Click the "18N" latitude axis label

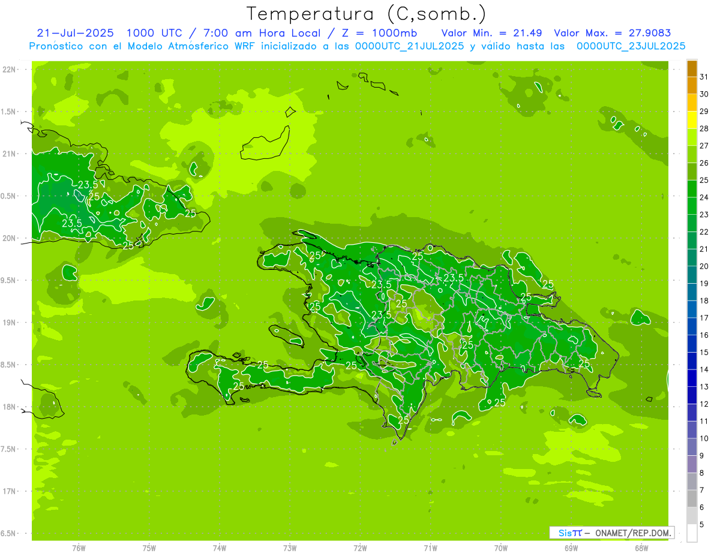click(x=9, y=407)
